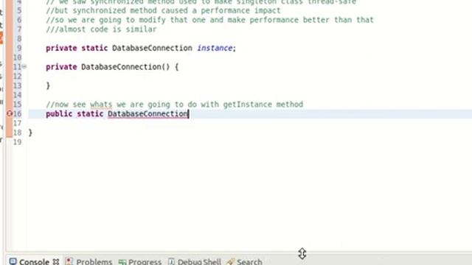Click the Debug Shell tab icon
This screenshot has height=265, width=472.
pyautogui.click(x=171, y=261)
